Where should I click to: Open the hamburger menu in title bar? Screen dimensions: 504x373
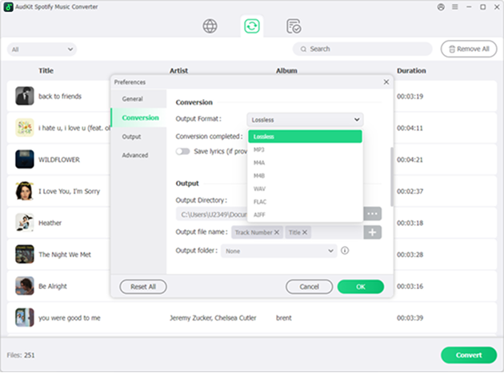click(x=455, y=6)
